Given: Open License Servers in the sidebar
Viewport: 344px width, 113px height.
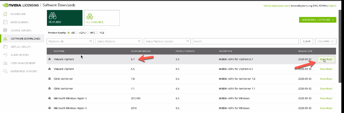Looking at the screenshot, I should pos(21,30).
